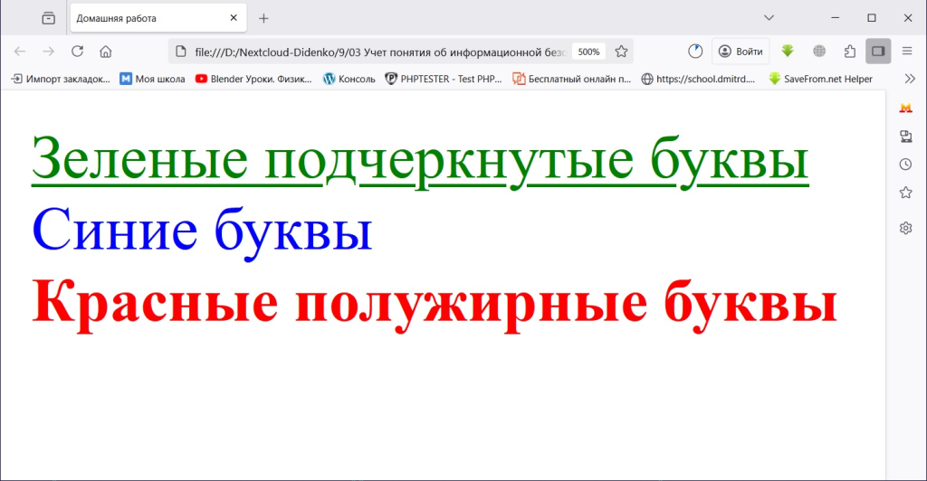Open the SaveFrom green arrow toolbar extension
Screen dimensions: 927x481
click(788, 52)
